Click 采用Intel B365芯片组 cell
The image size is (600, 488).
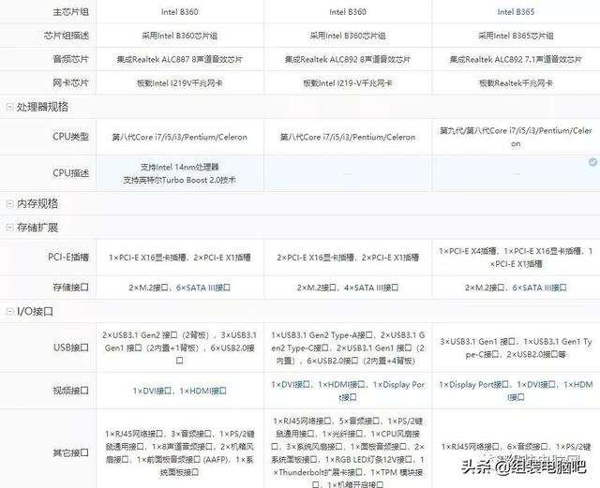tap(516, 36)
